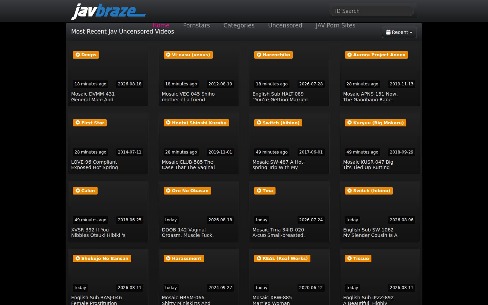Click the 2014-07-11 release date

pyautogui.click(x=129, y=152)
